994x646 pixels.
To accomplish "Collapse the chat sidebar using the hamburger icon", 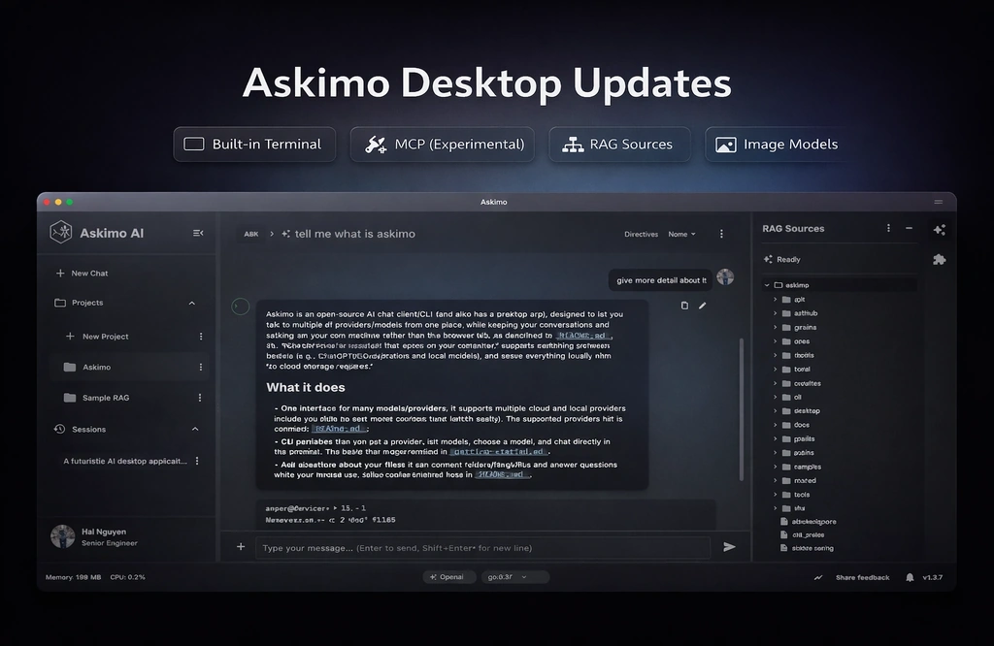I will click(x=198, y=233).
